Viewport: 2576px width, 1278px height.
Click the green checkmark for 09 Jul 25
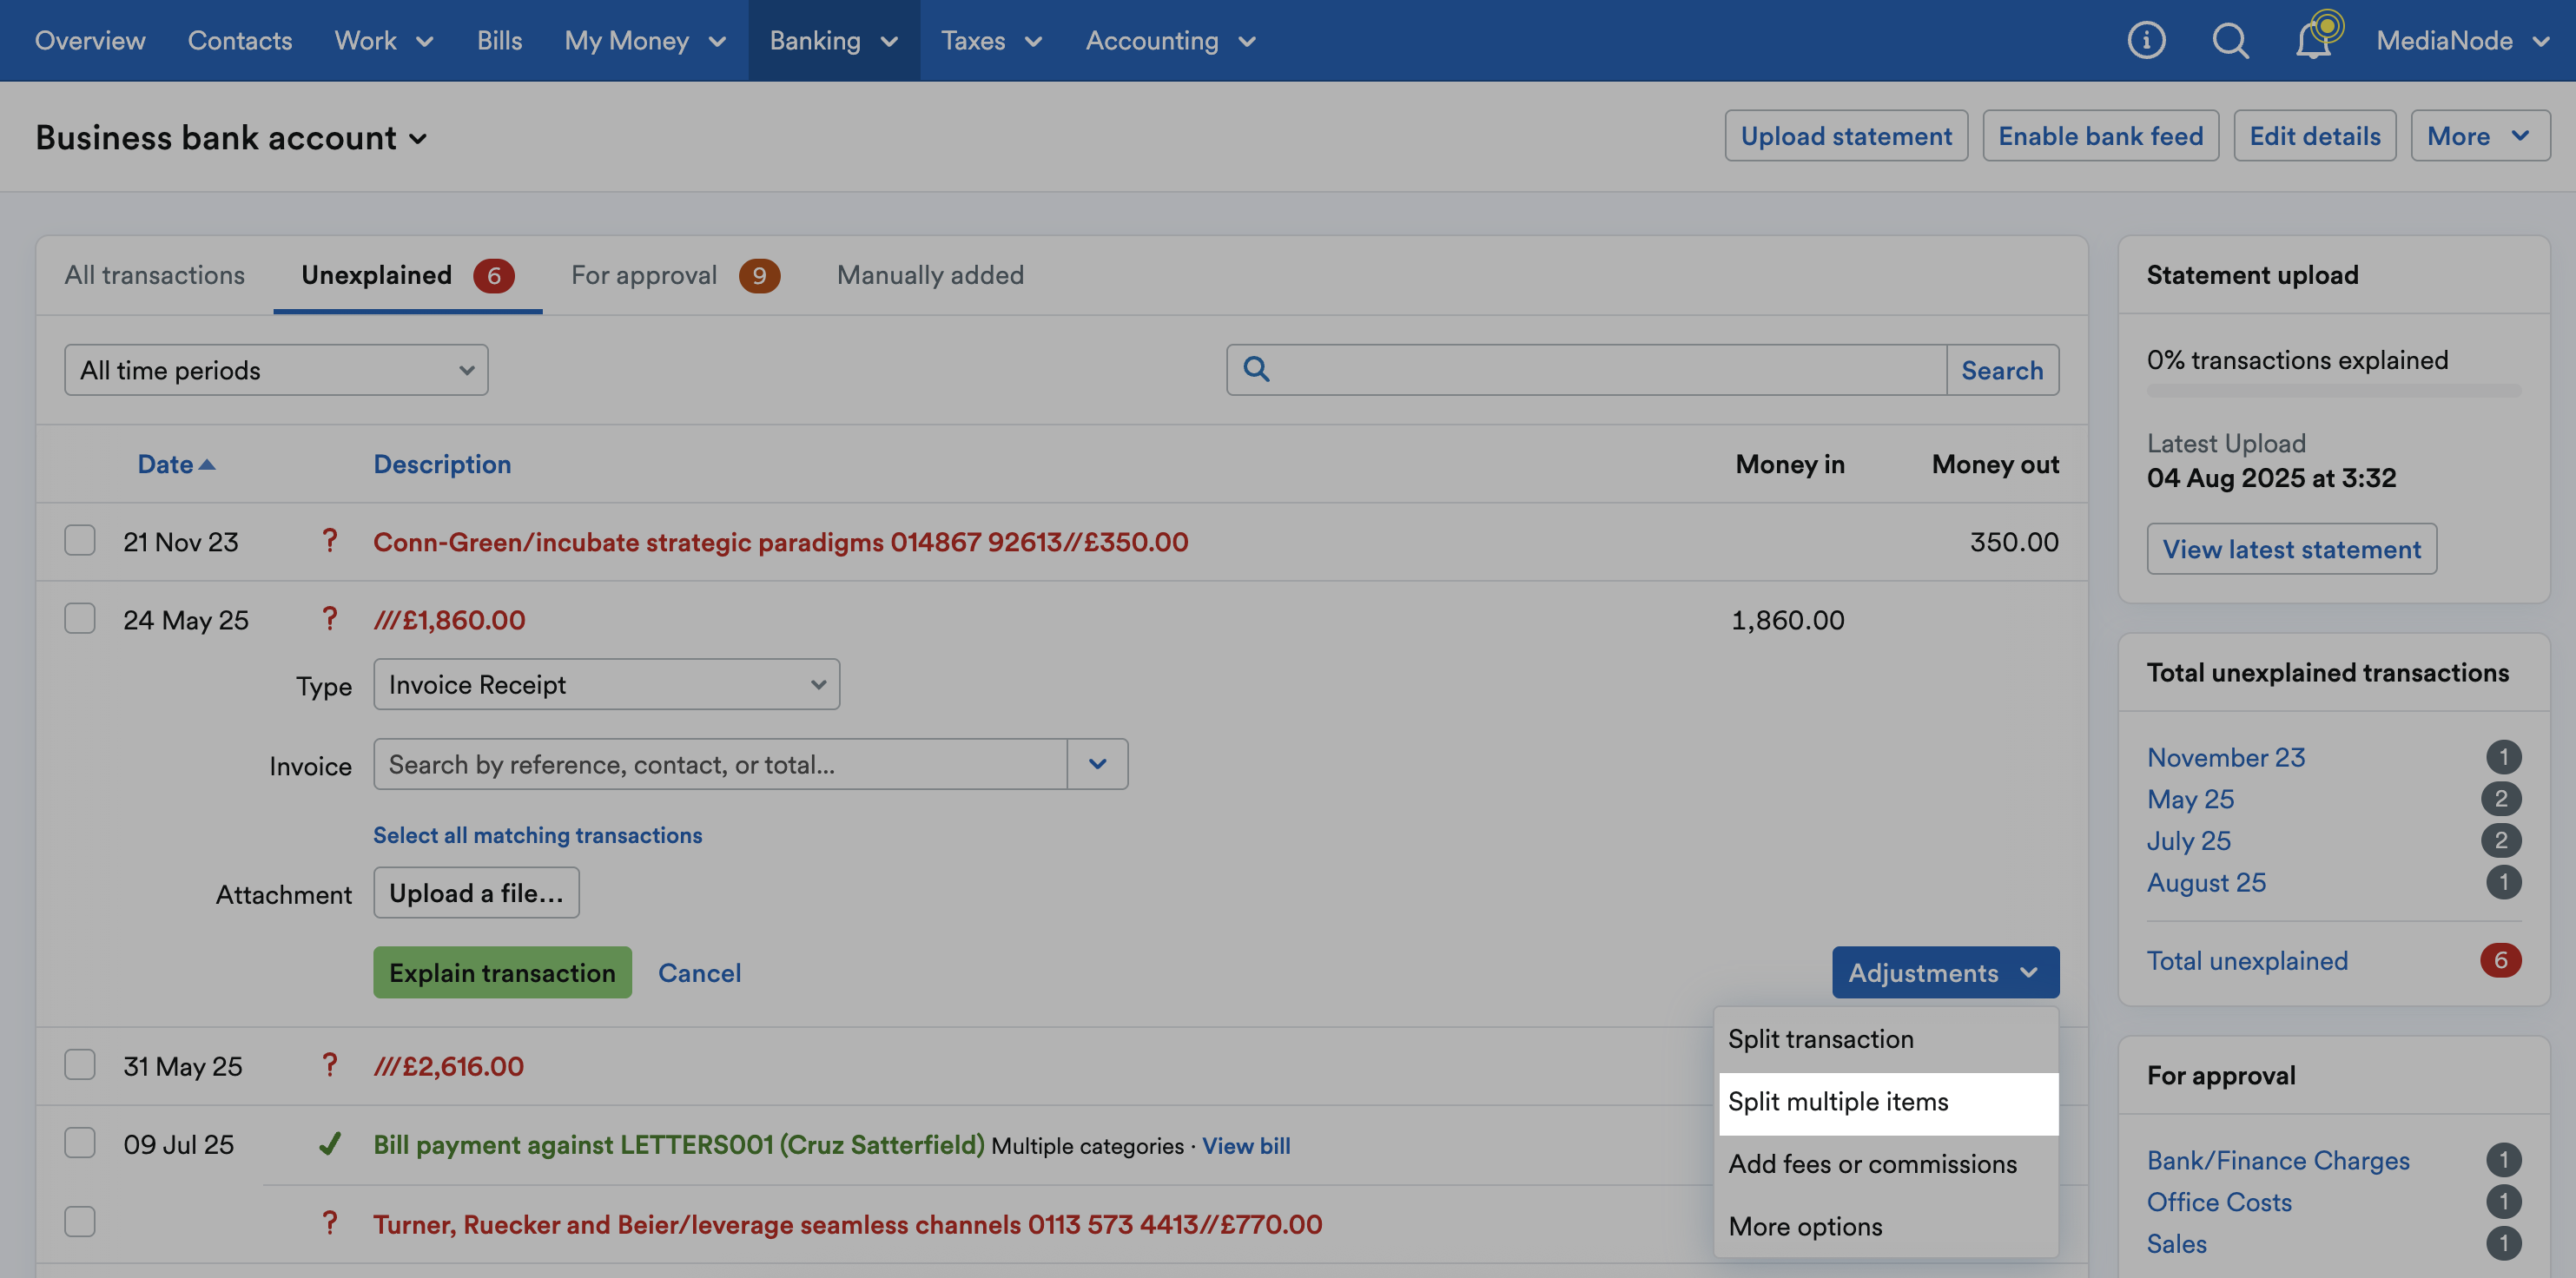tap(329, 1143)
